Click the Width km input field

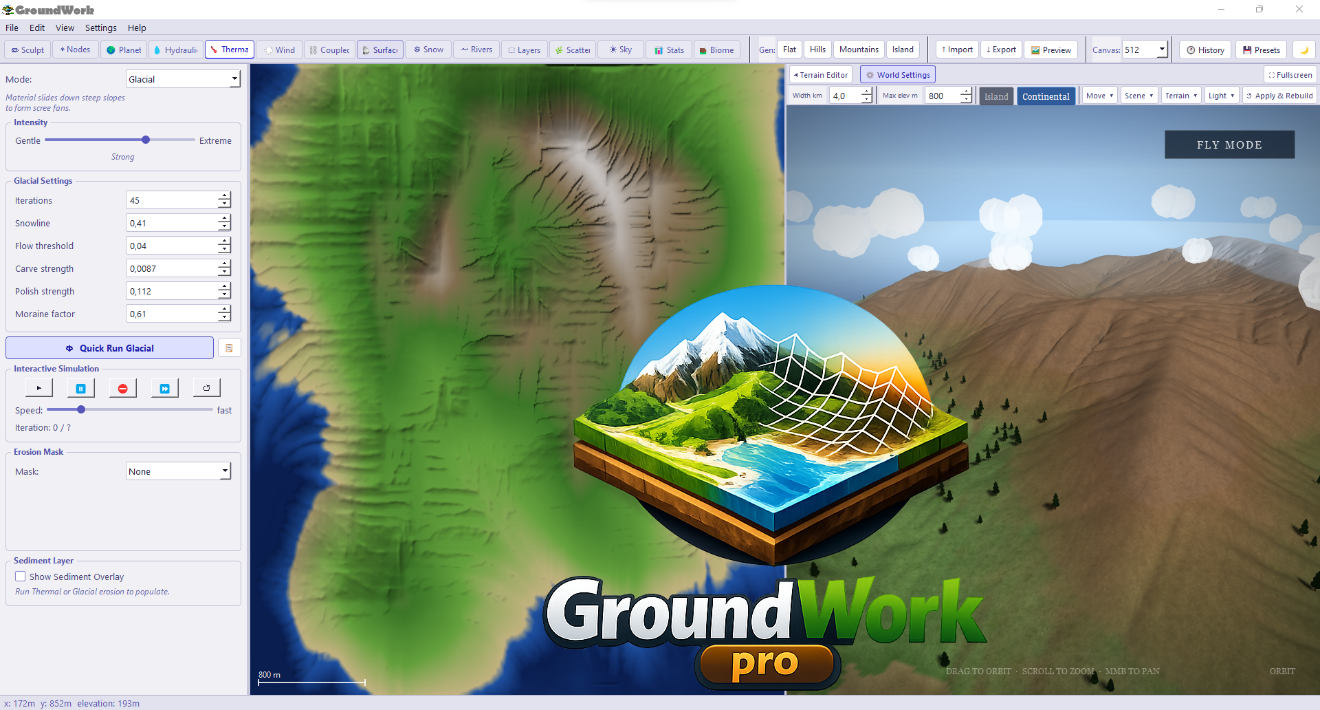point(845,96)
